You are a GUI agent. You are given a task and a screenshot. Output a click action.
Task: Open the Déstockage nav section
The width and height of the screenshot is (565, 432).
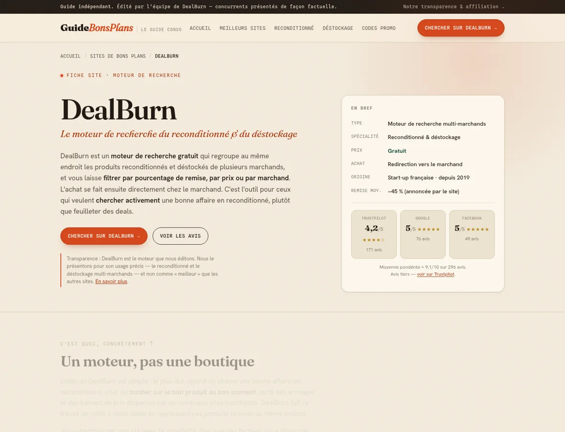pyautogui.click(x=338, y=28)
